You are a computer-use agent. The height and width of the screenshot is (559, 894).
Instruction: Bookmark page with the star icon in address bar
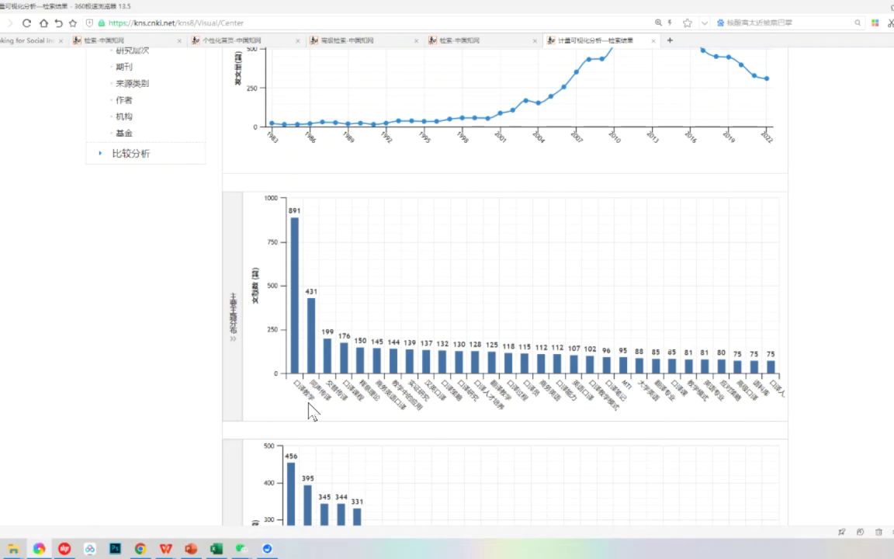(x=687, y=23)
